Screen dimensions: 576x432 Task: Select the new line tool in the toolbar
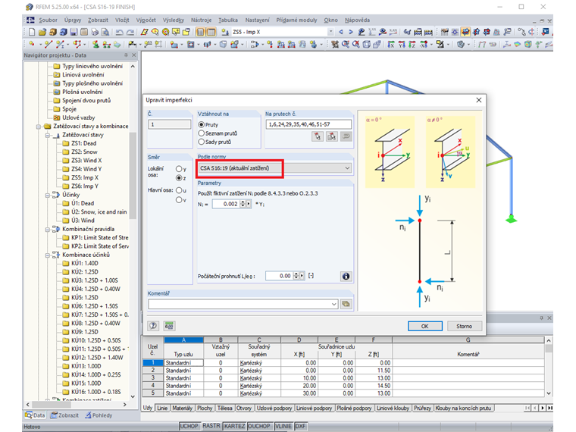(x=48, y=45)
